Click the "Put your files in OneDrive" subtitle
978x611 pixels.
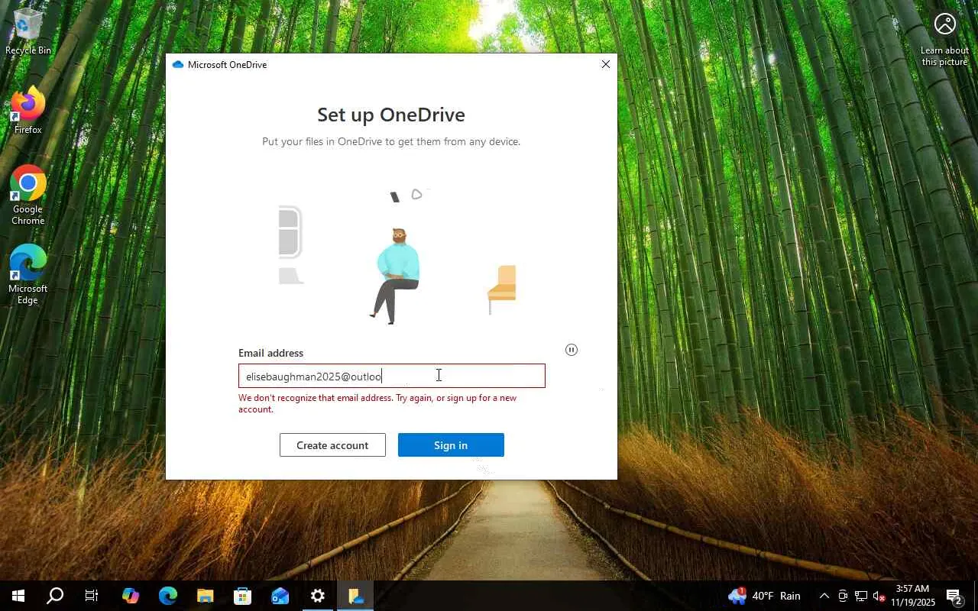(391, 141)
